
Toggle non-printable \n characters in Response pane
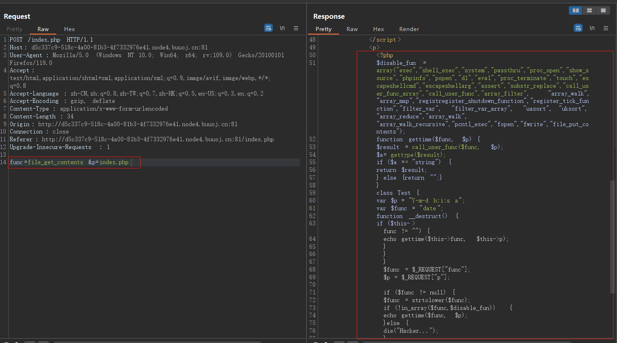[592, 28]
